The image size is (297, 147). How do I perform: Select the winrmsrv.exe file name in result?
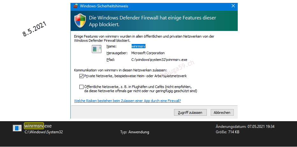point(38,126)
